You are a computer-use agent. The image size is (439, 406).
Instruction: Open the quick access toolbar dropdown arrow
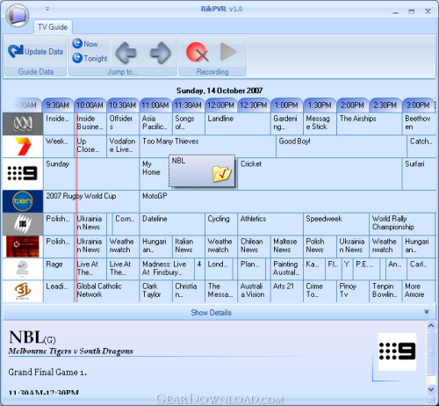(x=47, y=9)
